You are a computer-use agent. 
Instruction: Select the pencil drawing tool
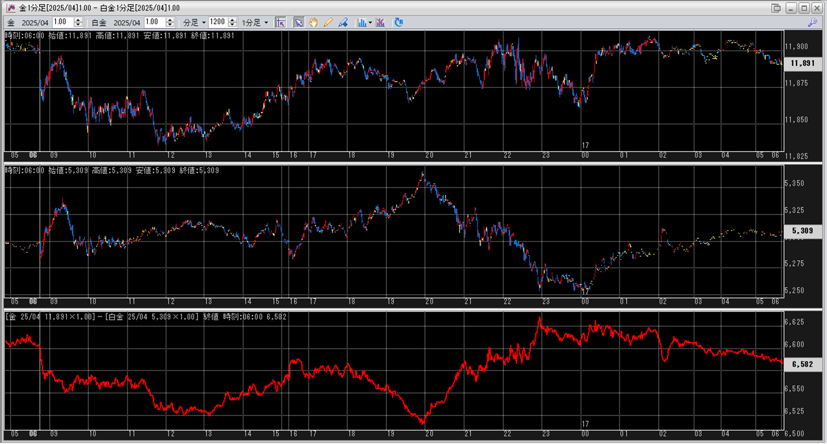(328, 23)
